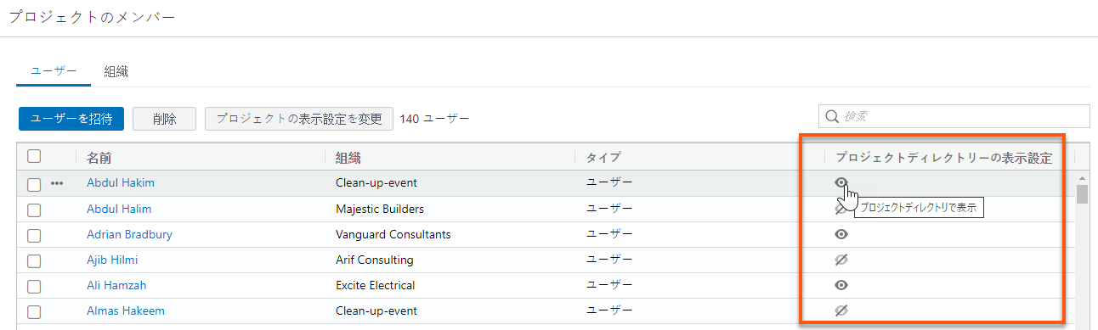Select the ユーザー tab
The height and width of the screenshot is (330, 1098).
[54, 71]
